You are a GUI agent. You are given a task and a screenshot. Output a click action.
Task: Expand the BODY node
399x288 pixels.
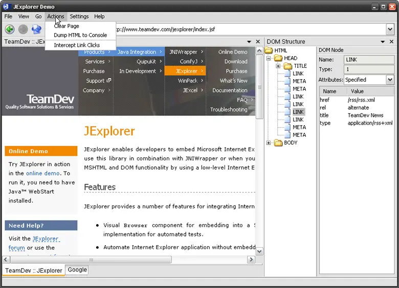tap(269, 143)
